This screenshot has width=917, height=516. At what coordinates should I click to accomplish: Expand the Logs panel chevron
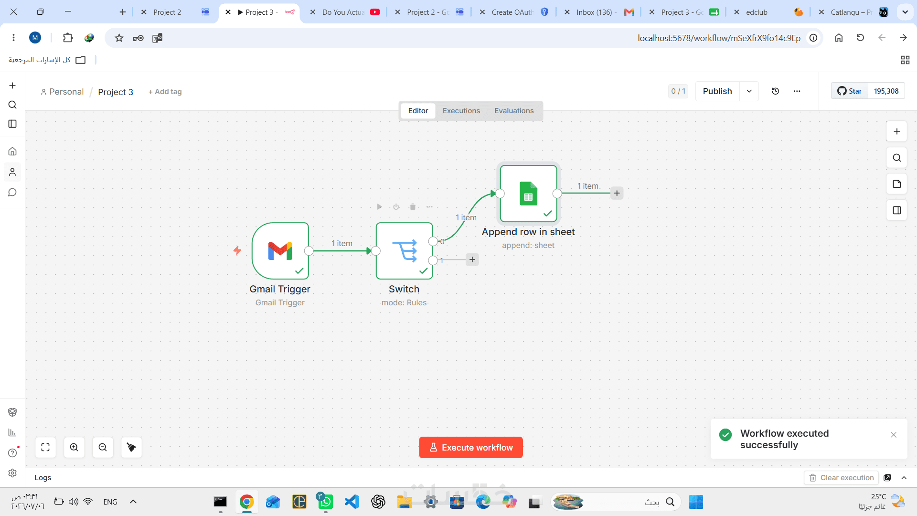click(x=904, y=478)
